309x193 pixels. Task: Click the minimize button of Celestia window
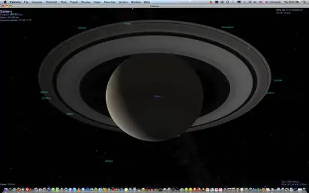tap(7, 6)
